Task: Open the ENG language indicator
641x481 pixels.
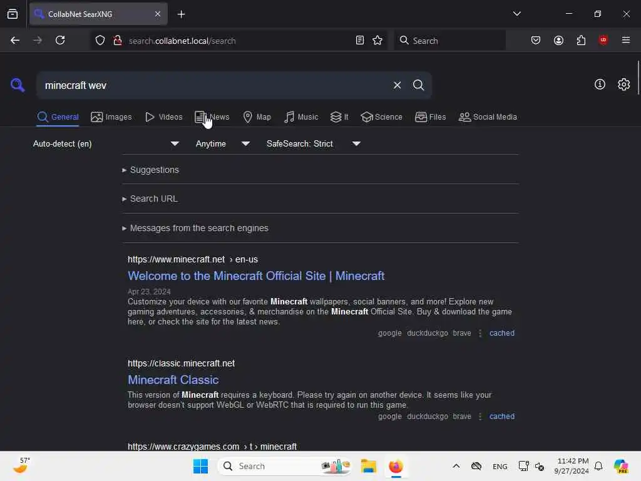Action: pyautogui.click(x=500, y=467)
